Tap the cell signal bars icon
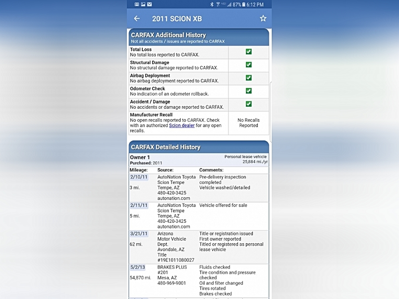The height and width of the screenshot is (299, 399). click(229, 4)
